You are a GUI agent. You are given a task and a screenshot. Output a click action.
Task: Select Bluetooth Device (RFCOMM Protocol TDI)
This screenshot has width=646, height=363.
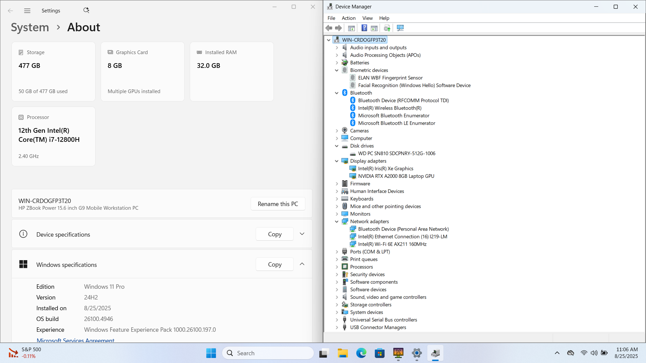tap(403, 100)
